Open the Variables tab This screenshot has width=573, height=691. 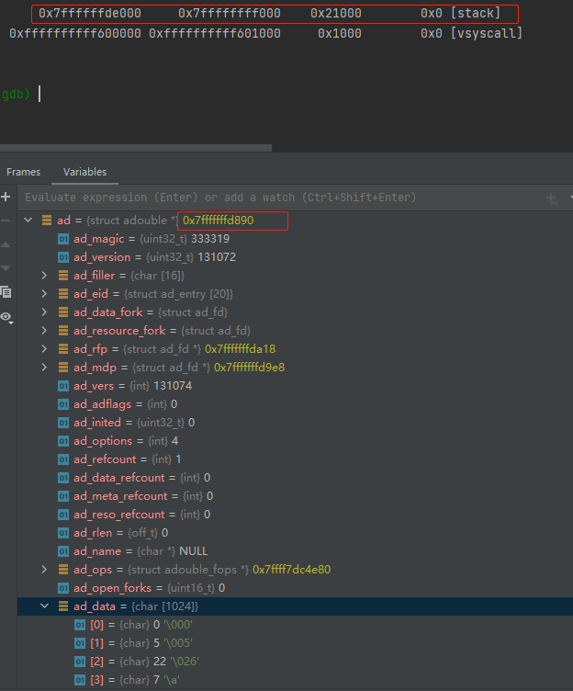pyautogui.click(x=84, y=172)
